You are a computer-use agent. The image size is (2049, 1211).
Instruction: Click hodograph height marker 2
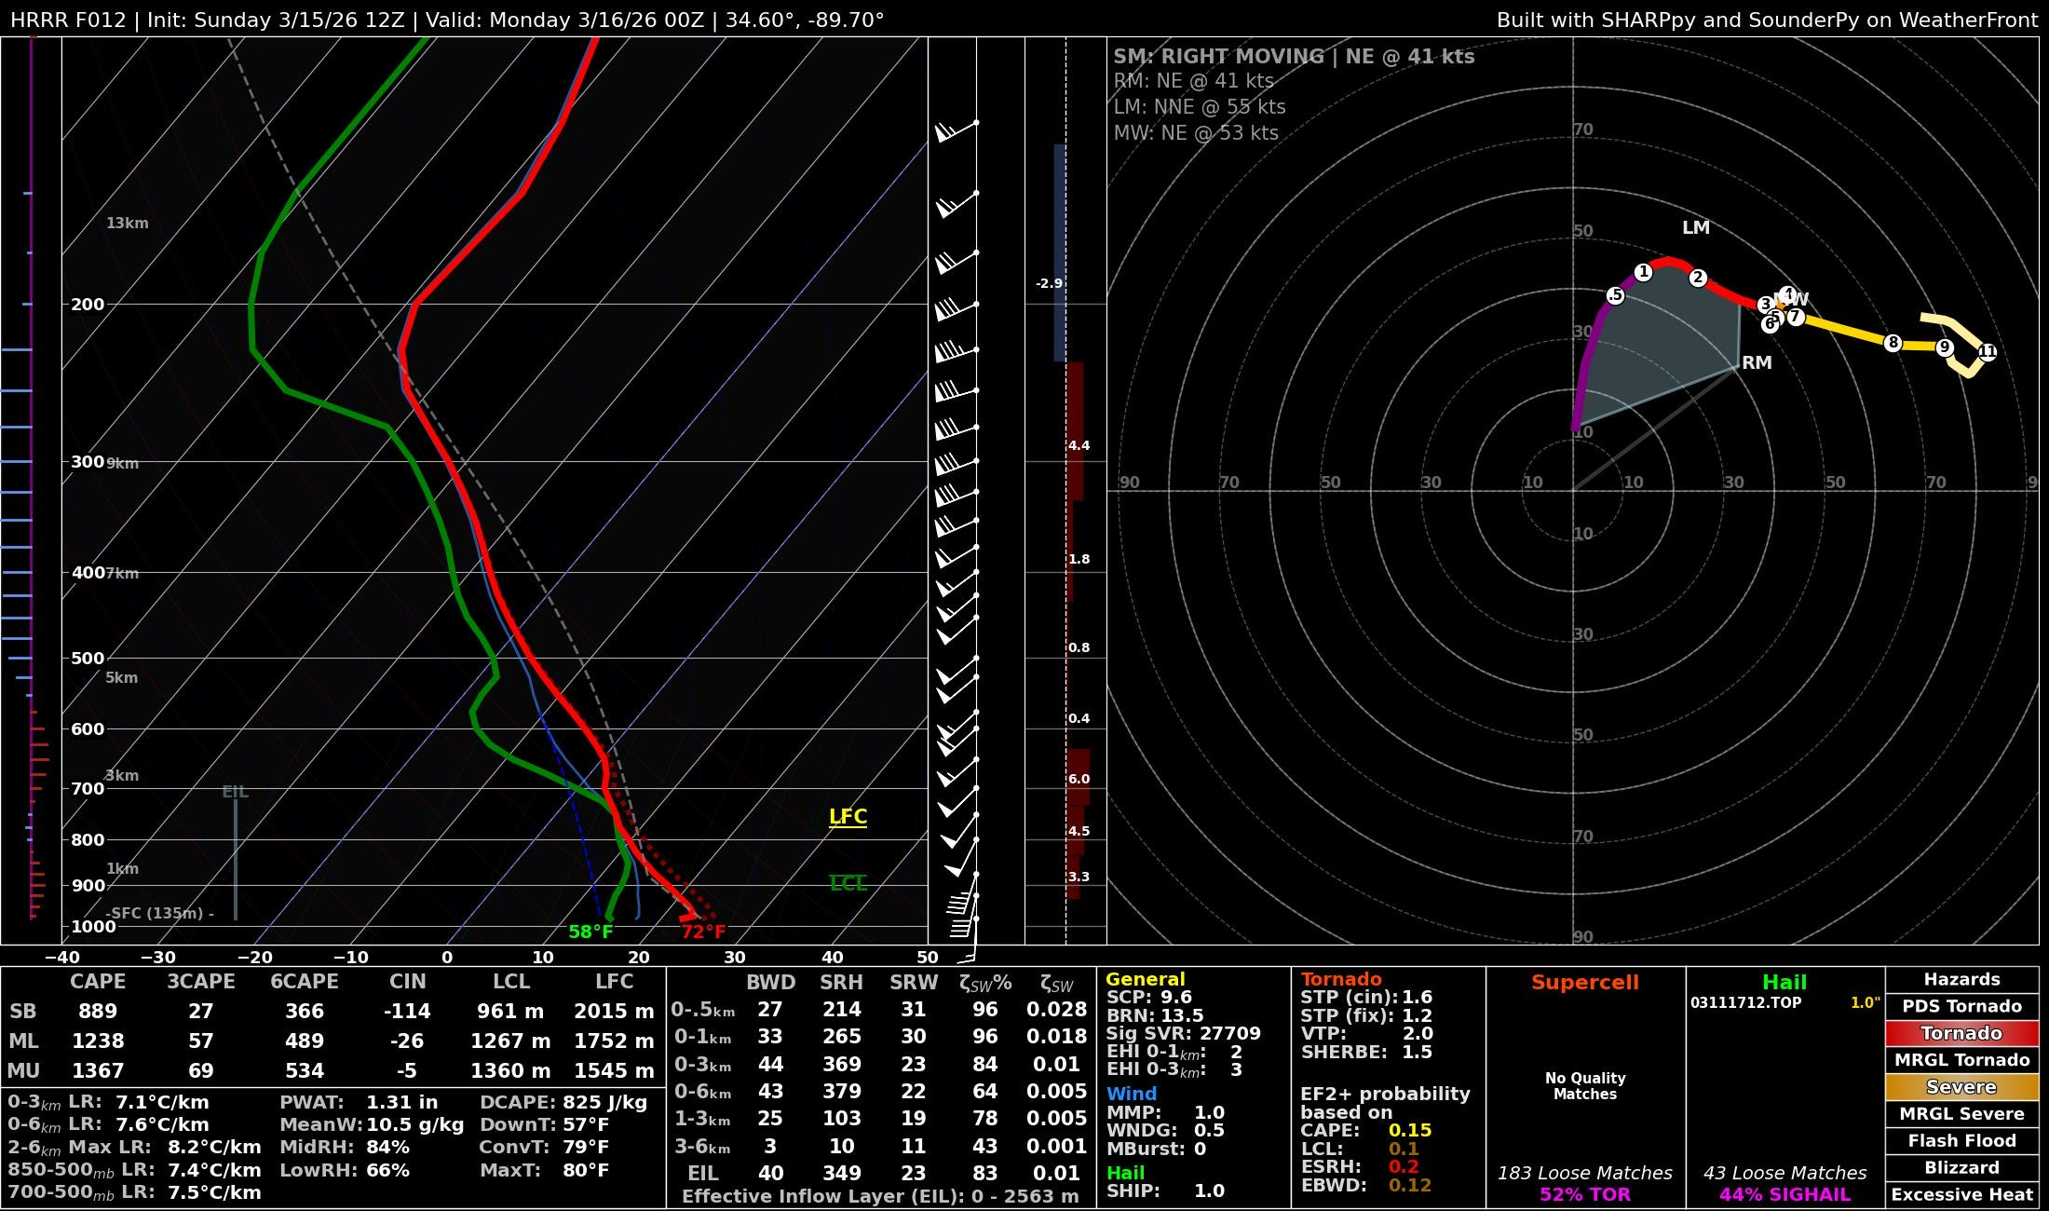point(1698,278)
